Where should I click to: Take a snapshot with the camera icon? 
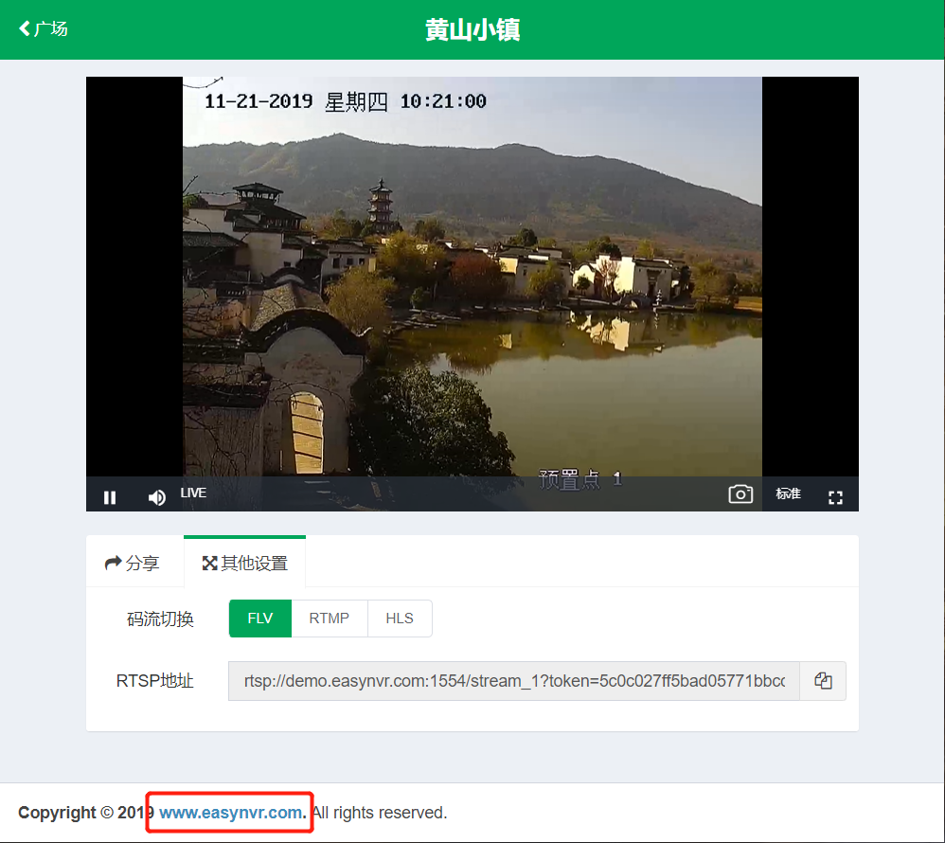coord(740,493)
